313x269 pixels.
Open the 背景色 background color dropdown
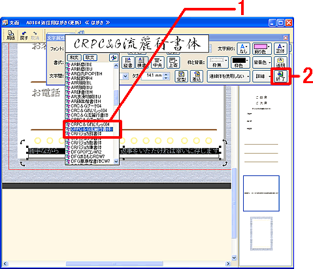point(262,62)
